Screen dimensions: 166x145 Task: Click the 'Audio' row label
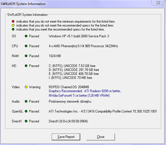pyautogui.click(x=16, y=101)
